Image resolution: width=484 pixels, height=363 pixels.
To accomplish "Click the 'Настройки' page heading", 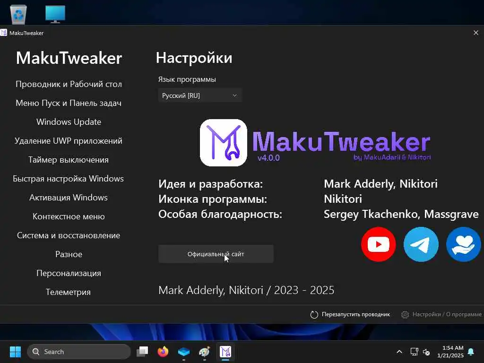I will point(194,58).
